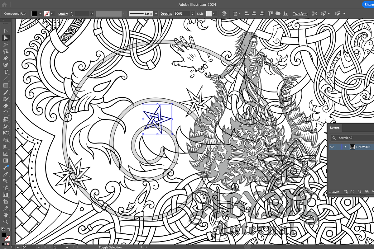
Task: Select the Shape Builder tool
Action: tap(6, 140)
